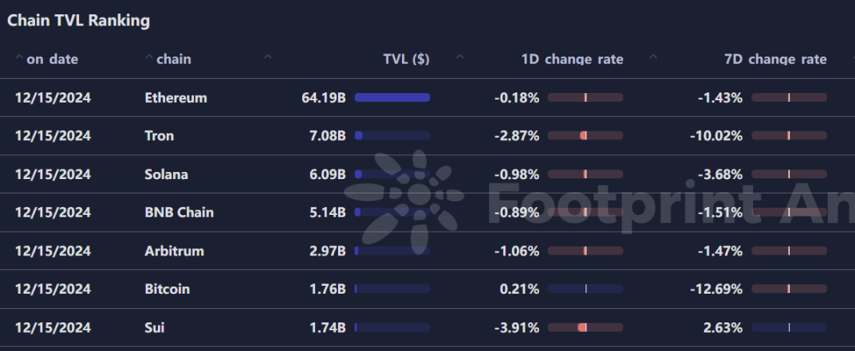Click Ethereum's TVL bar
This screenshot has height=351, width=855.
[392, 97]
